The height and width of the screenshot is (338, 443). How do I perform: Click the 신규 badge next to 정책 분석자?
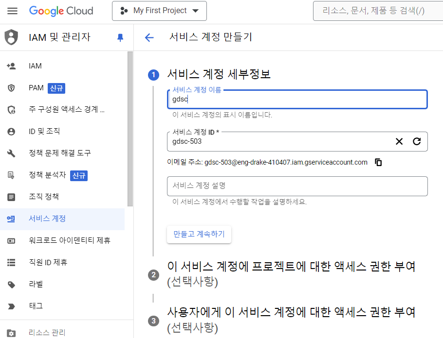78,176
